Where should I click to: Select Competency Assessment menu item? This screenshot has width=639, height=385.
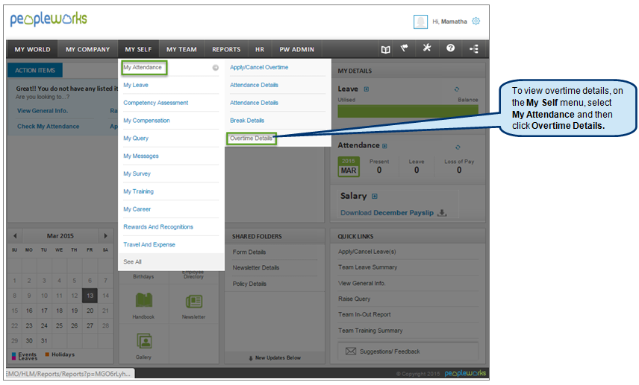pos(156,103)
